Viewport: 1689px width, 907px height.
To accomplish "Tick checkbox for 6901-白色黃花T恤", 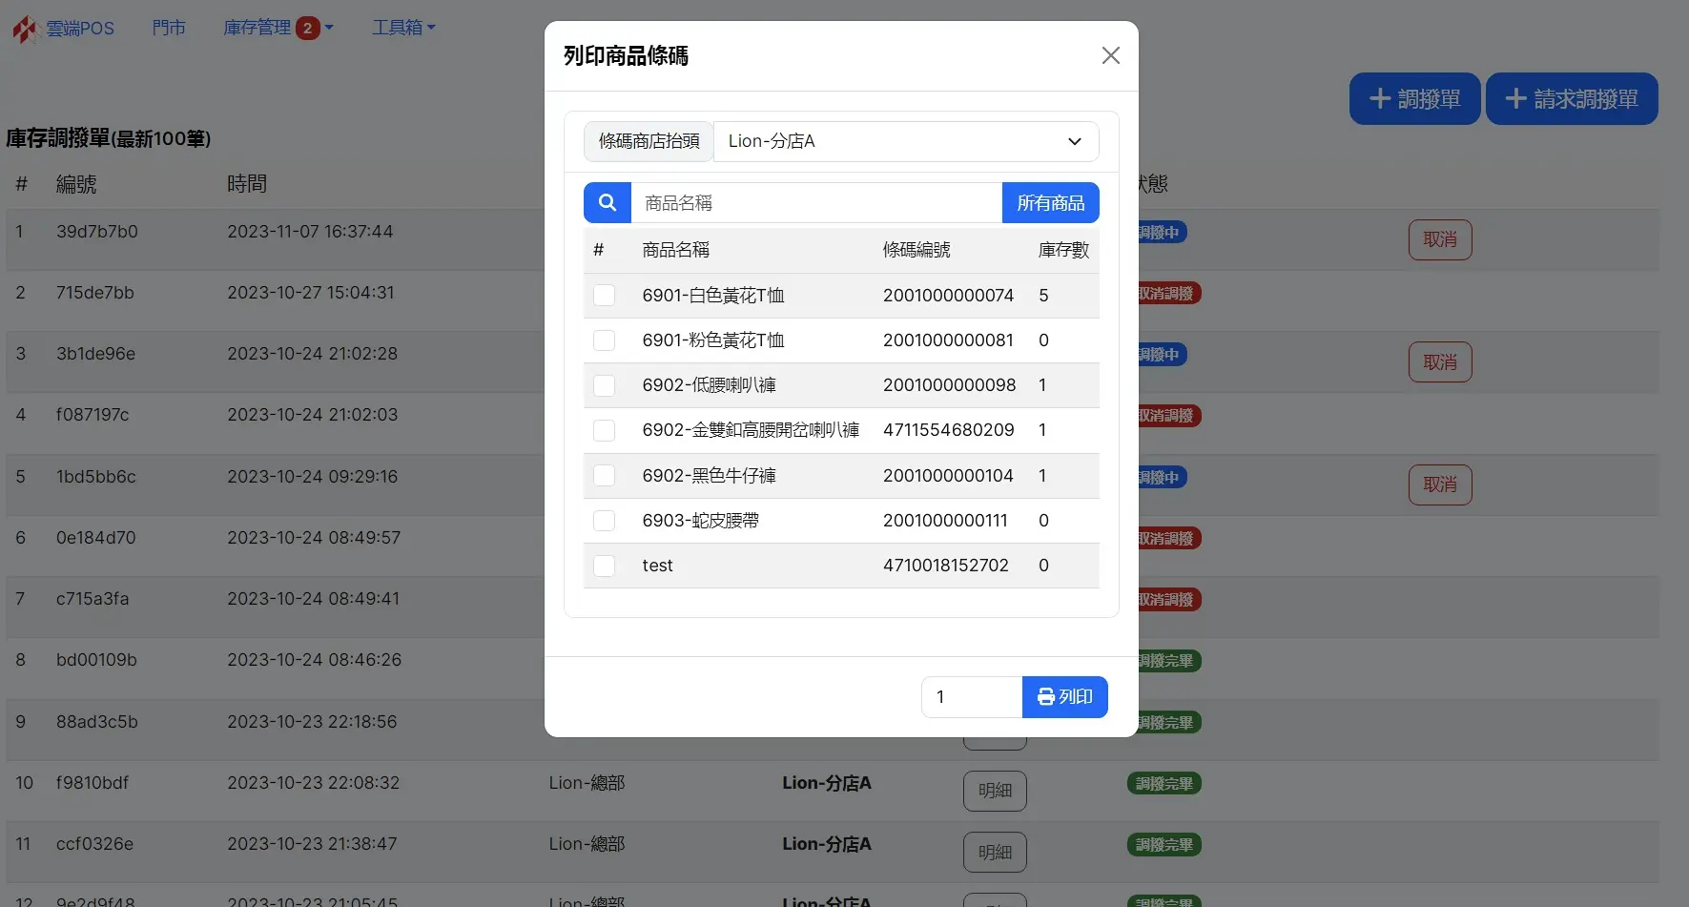I will tap(605, 296).
